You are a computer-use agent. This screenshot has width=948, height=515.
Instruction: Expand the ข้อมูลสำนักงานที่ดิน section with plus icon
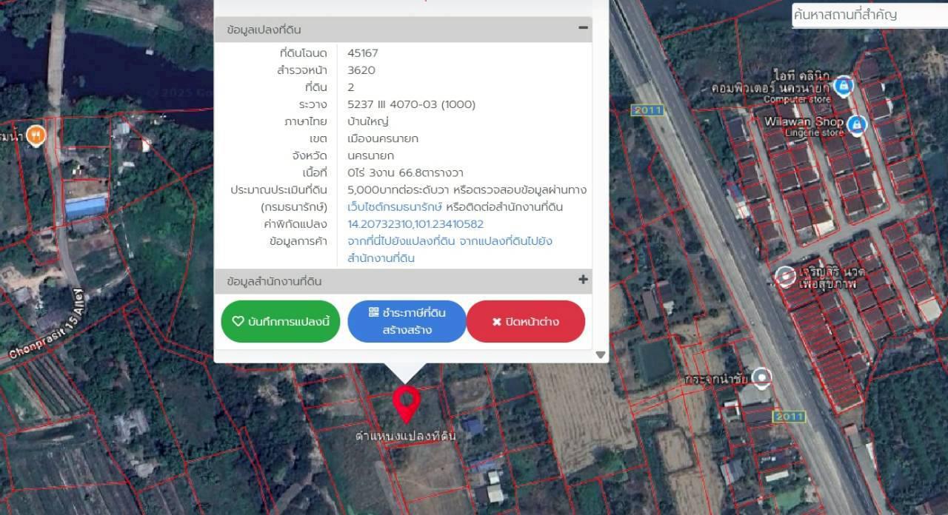[583, 280]
